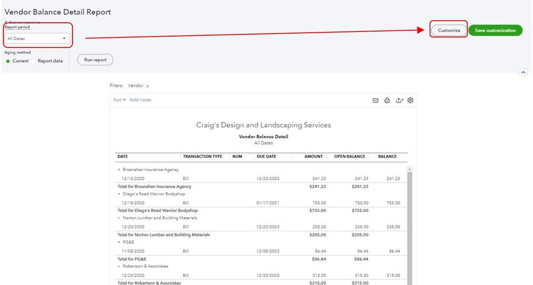Click the Run report button
This screenshot has width=533, height=285.
pyautogui.click(x=95, y=60)
